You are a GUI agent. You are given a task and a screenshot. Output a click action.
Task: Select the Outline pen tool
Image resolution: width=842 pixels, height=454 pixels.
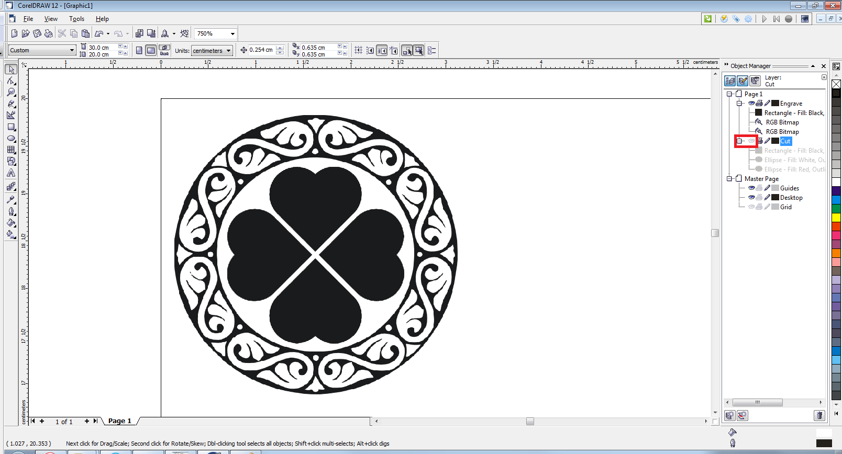(x=11, y=211)
